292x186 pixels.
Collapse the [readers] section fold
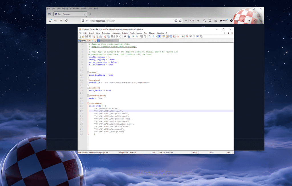(x=88, y=88)
